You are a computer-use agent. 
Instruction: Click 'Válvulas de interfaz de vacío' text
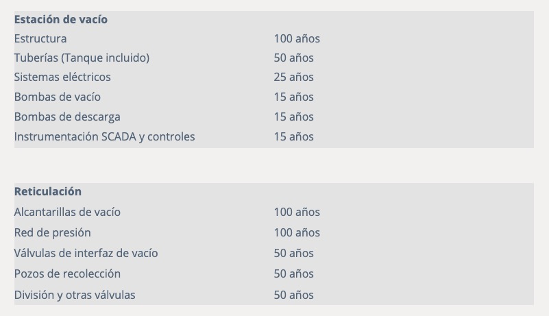pos(86,254)
